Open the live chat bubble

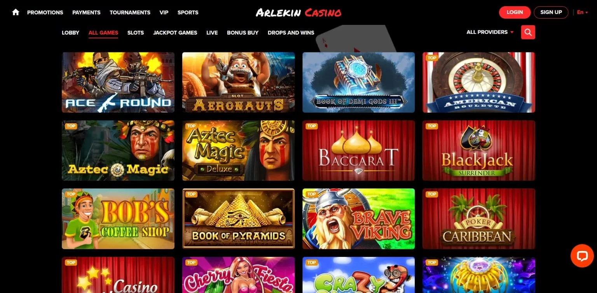tap(582, 255)
